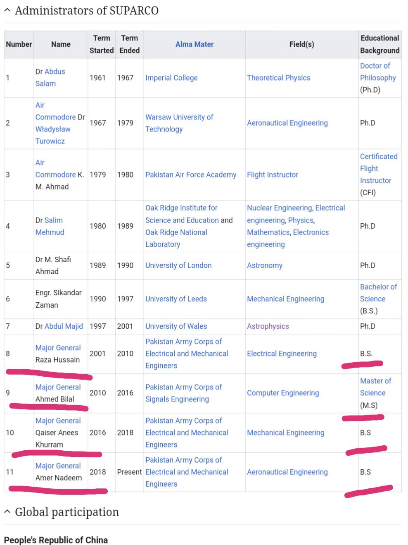Screen dimensions: 408x545
Task: Follow the Imperial College link
Action: 171,78
